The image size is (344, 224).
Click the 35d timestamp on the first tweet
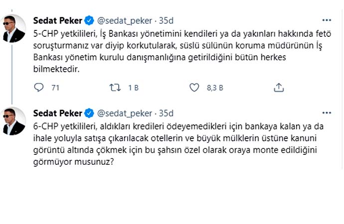coord(165,20)
